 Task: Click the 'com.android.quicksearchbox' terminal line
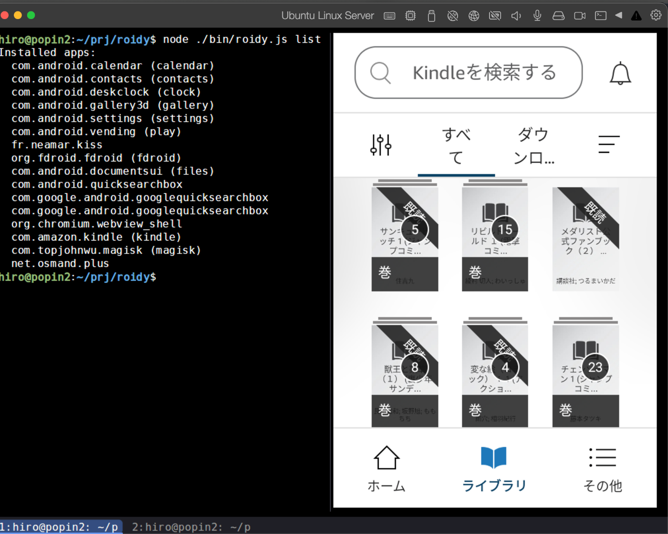97,185
